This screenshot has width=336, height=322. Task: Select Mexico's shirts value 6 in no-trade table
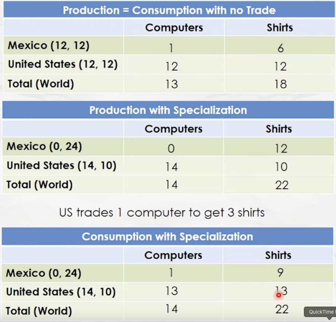click(x=280, y=48)
